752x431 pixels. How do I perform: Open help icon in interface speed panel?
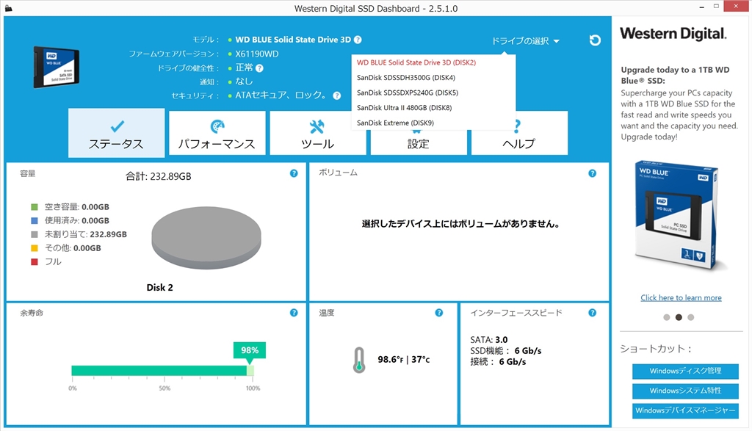pyautogui.click(x=593, y=313)
